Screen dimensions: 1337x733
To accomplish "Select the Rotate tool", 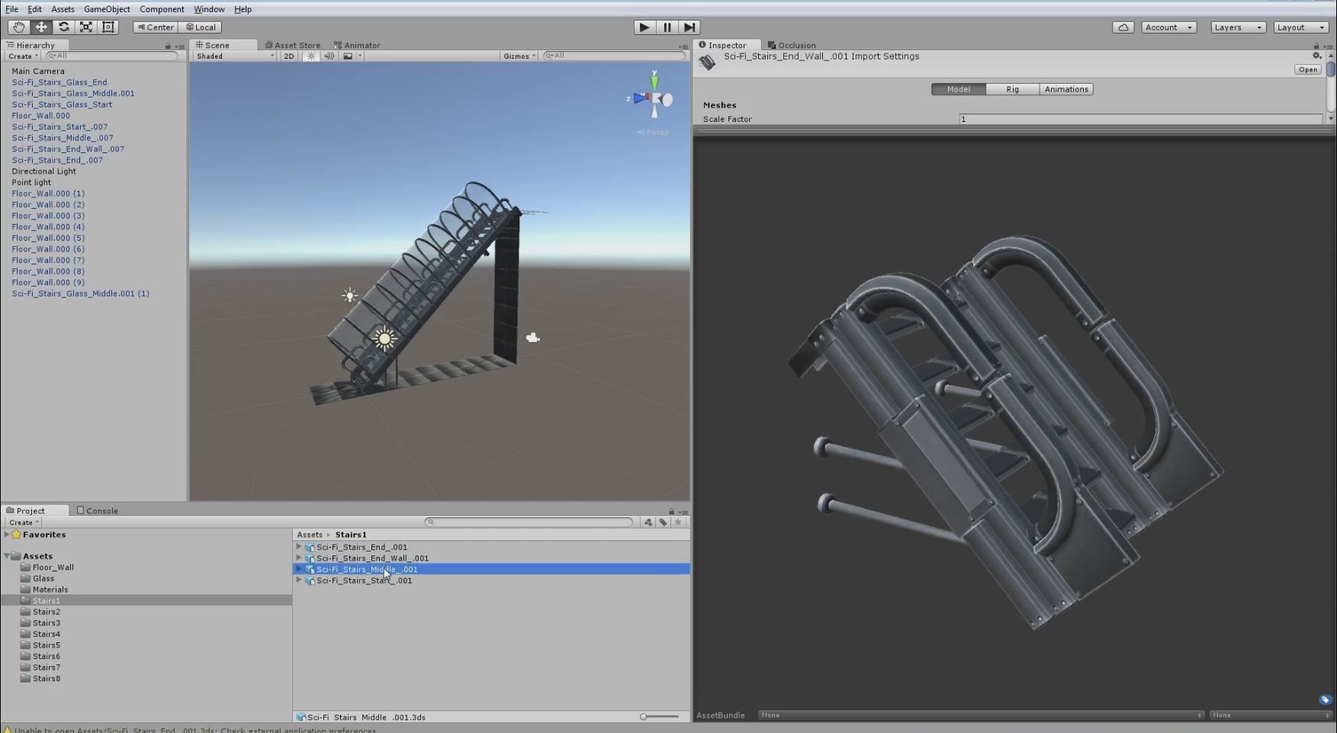I will click(x=63, y=27).
